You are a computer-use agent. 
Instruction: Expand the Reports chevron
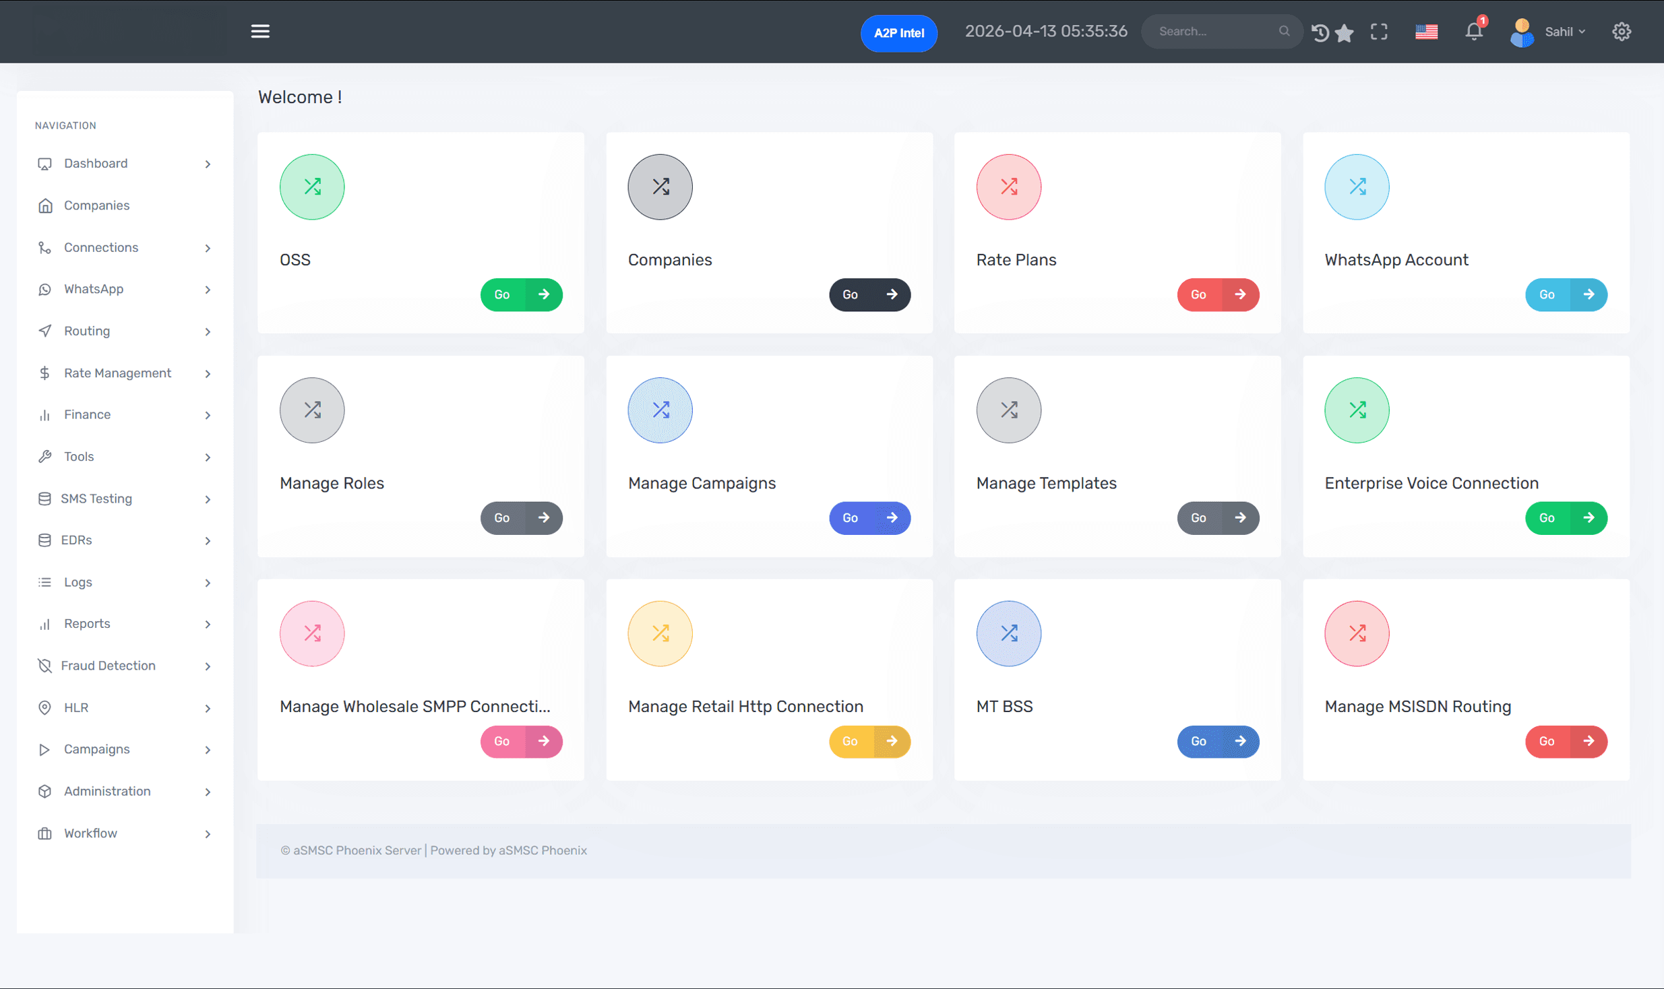(x=208, y=625)
